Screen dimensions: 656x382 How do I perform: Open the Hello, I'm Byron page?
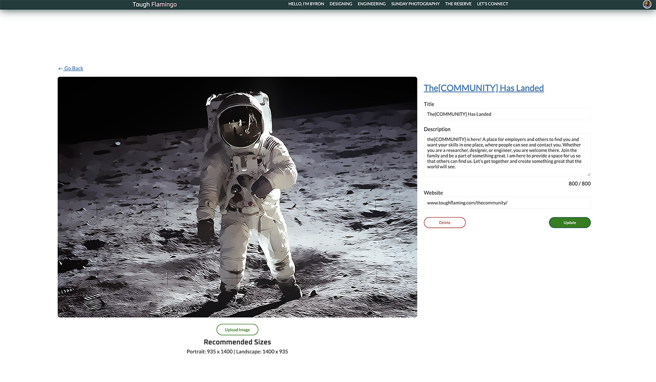point(306,4)
